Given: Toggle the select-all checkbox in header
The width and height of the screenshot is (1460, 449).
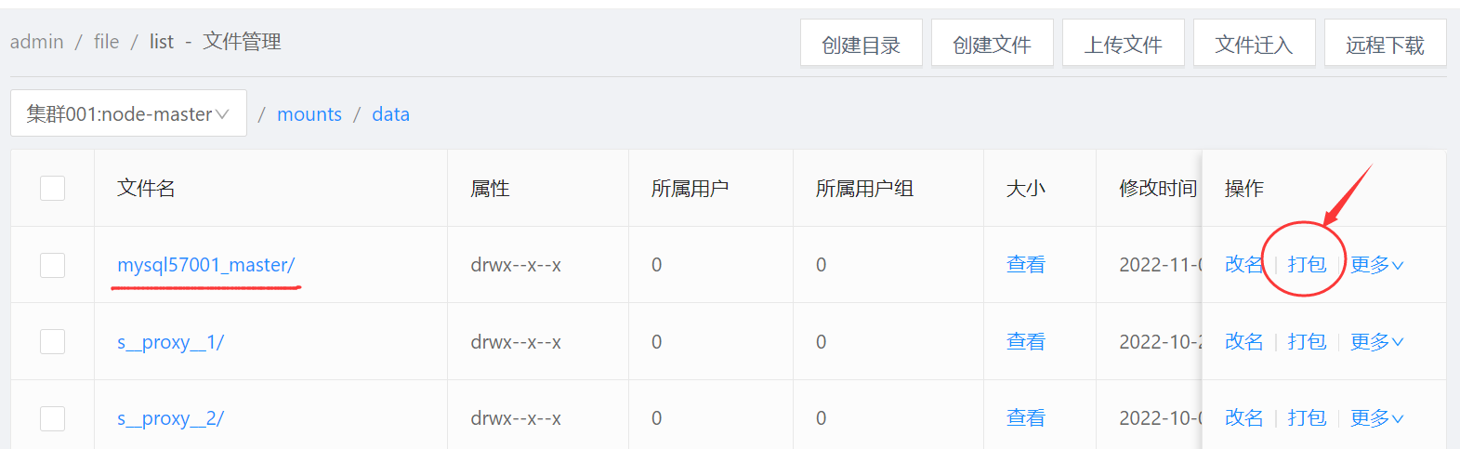Looking at the screenshot, I should point(53,188).
